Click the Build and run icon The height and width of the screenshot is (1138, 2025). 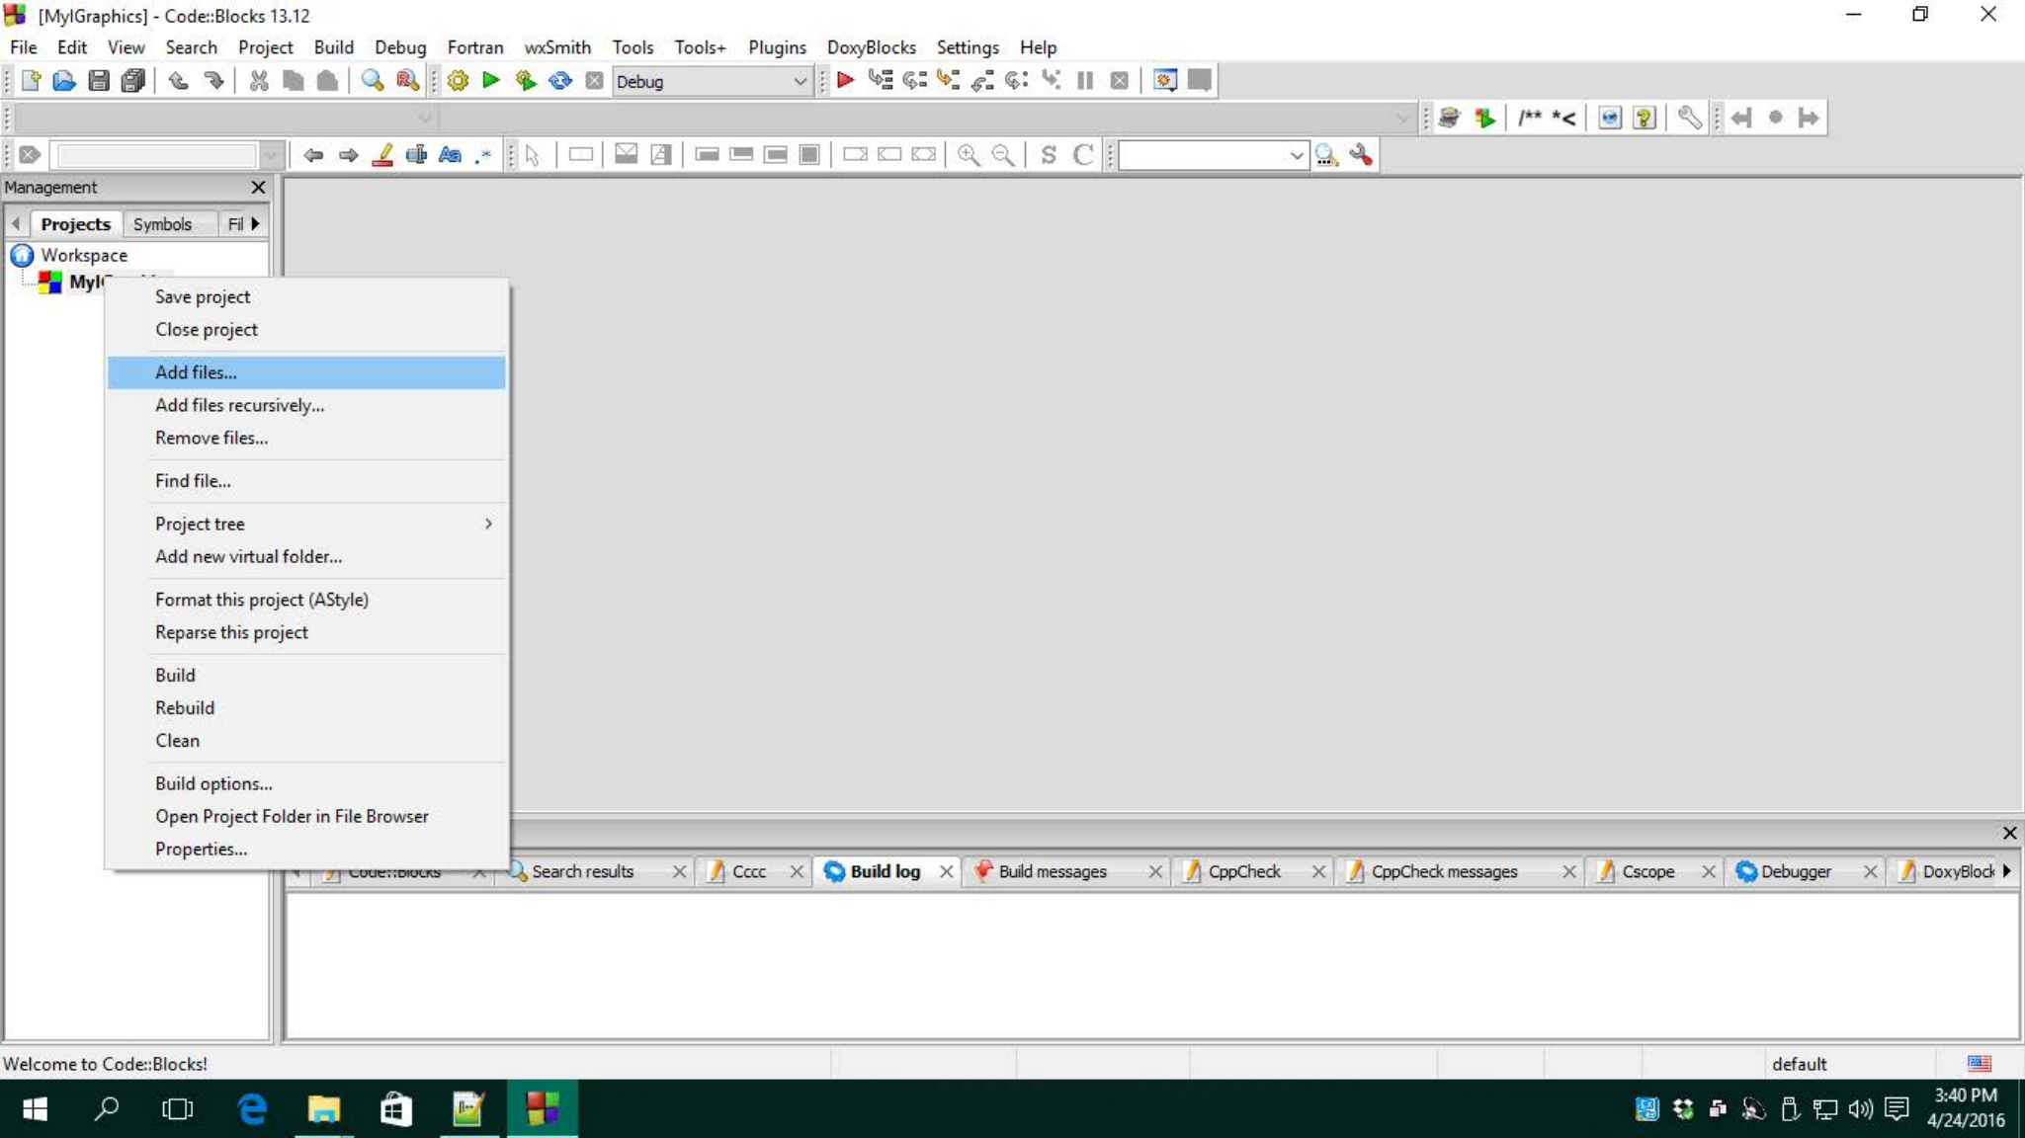[x=526, y=81]
